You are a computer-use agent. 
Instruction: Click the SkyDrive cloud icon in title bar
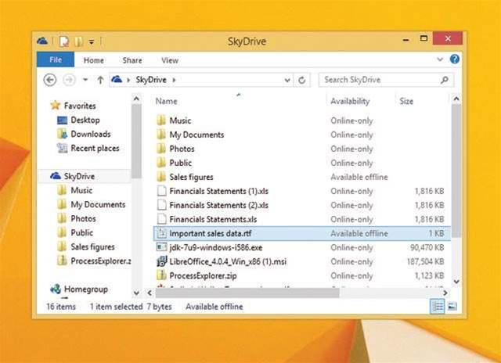42,41
